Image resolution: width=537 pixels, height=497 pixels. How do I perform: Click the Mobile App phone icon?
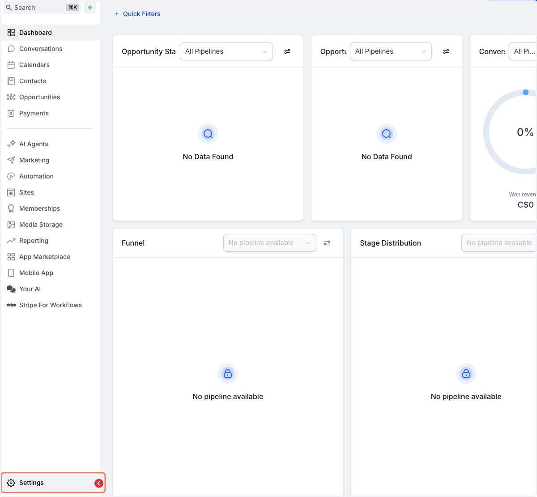(x=11, y=273)
